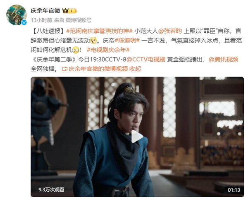This screenshot has width=248, height=200.
Task: Click the wide-eyed emoji after 危机
Action: [x=76, y=50]
